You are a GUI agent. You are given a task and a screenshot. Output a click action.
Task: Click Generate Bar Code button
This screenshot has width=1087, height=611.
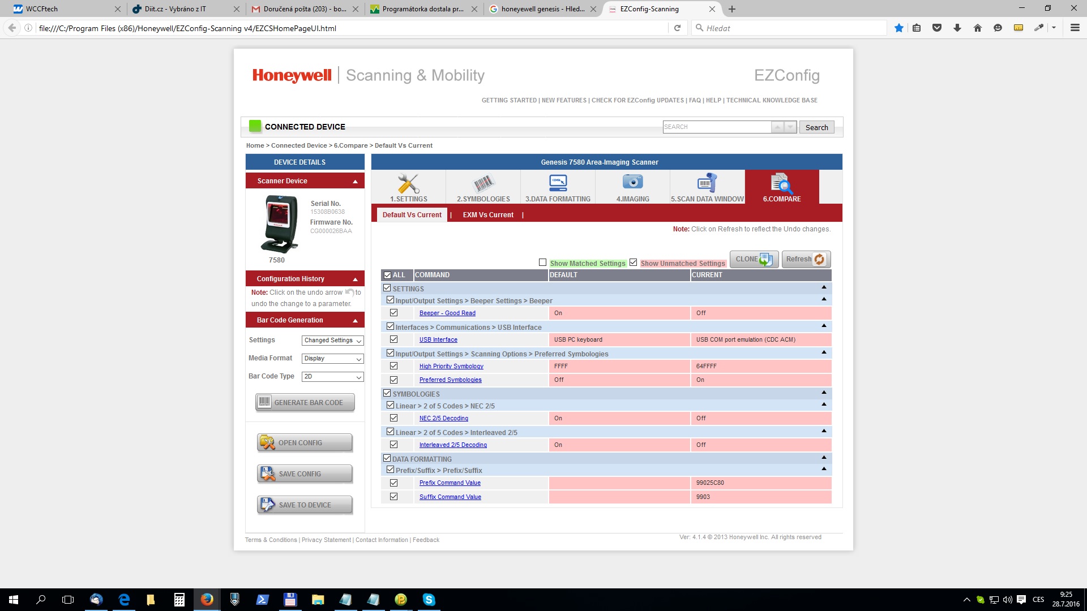[305, 403]
